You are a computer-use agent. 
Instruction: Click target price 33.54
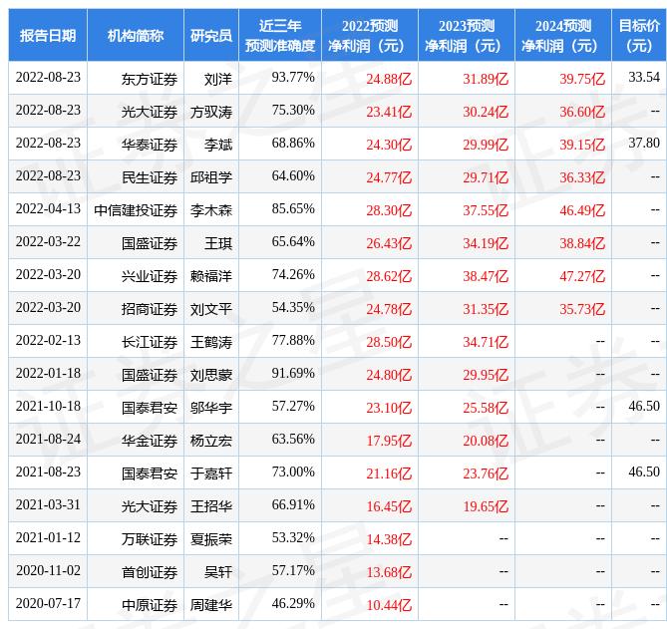(644, 77)
